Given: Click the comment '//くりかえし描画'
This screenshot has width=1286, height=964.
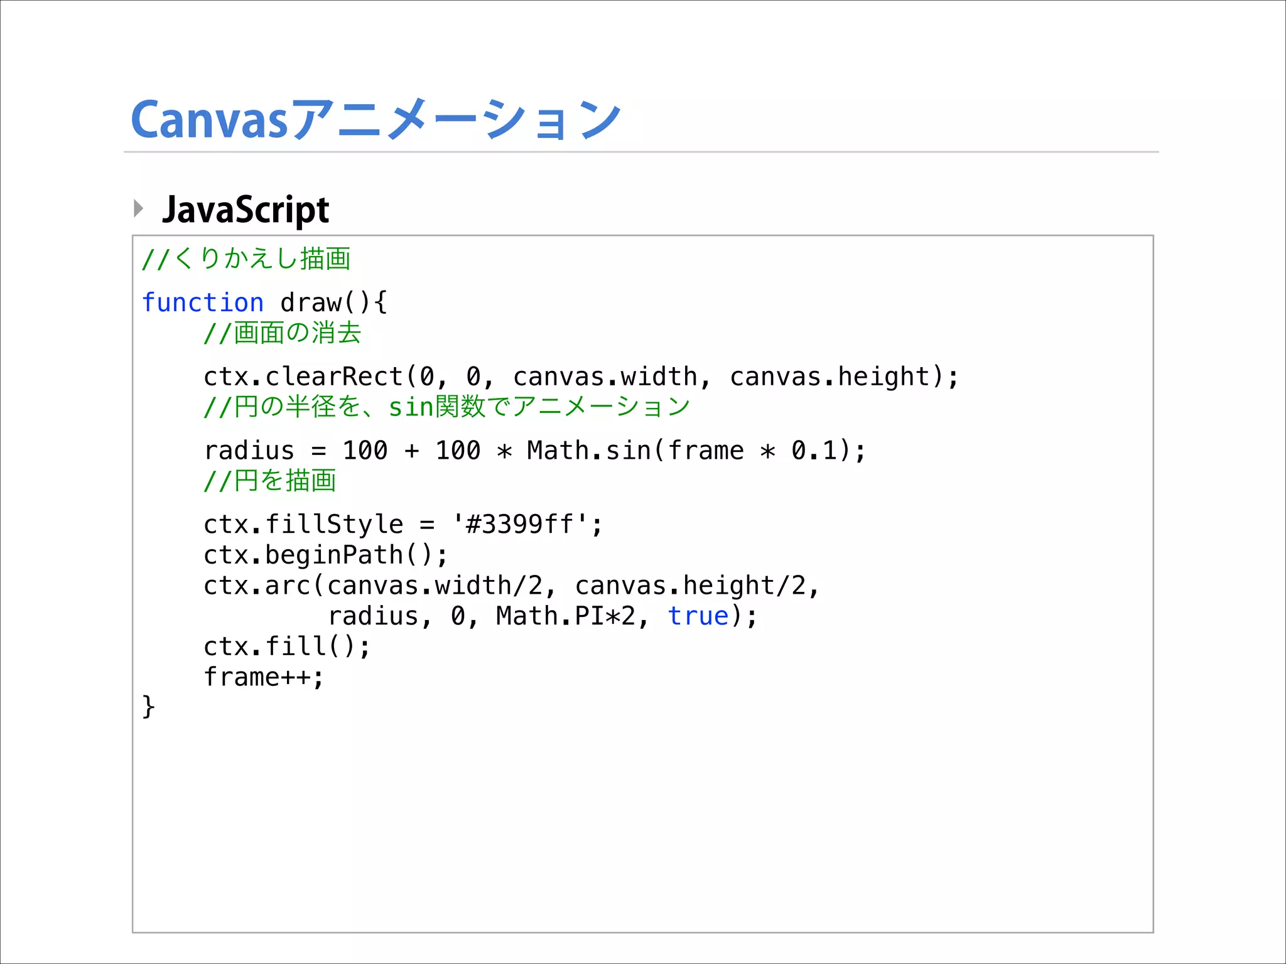Looking at the screenshot, I should click(x=246, y=259).
